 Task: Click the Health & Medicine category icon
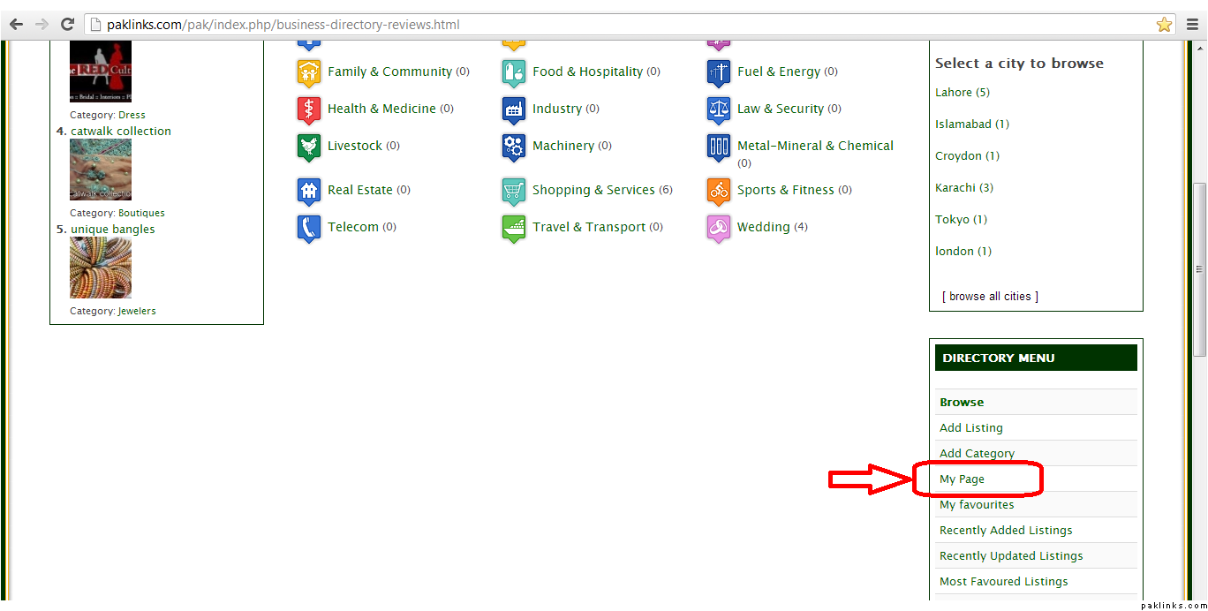(309, 109)
